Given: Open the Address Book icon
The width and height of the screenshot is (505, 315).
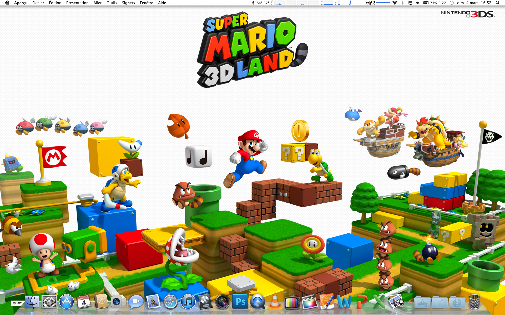Looking at the screenshot, I should coord(101,302).
